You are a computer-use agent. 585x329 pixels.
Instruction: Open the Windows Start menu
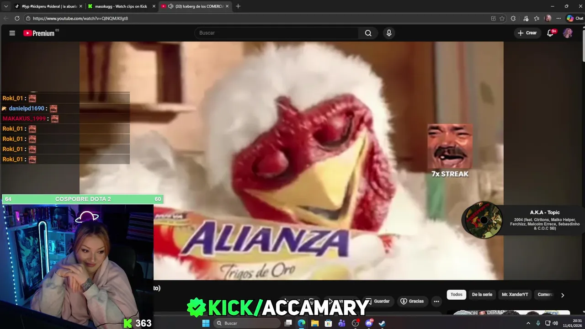[x=206, y=323]
